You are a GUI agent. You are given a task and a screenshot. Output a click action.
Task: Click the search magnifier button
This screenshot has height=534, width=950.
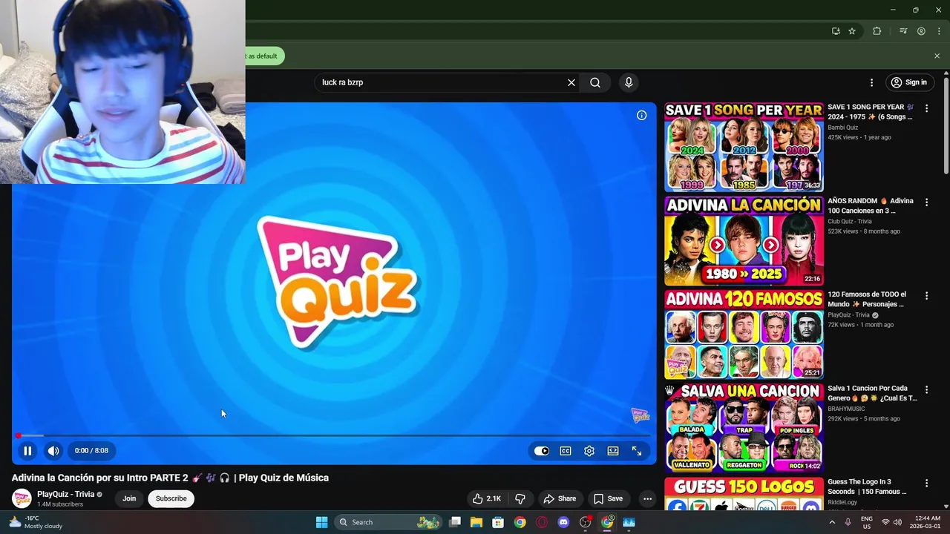pyautogui.click(x=595, y=82)
